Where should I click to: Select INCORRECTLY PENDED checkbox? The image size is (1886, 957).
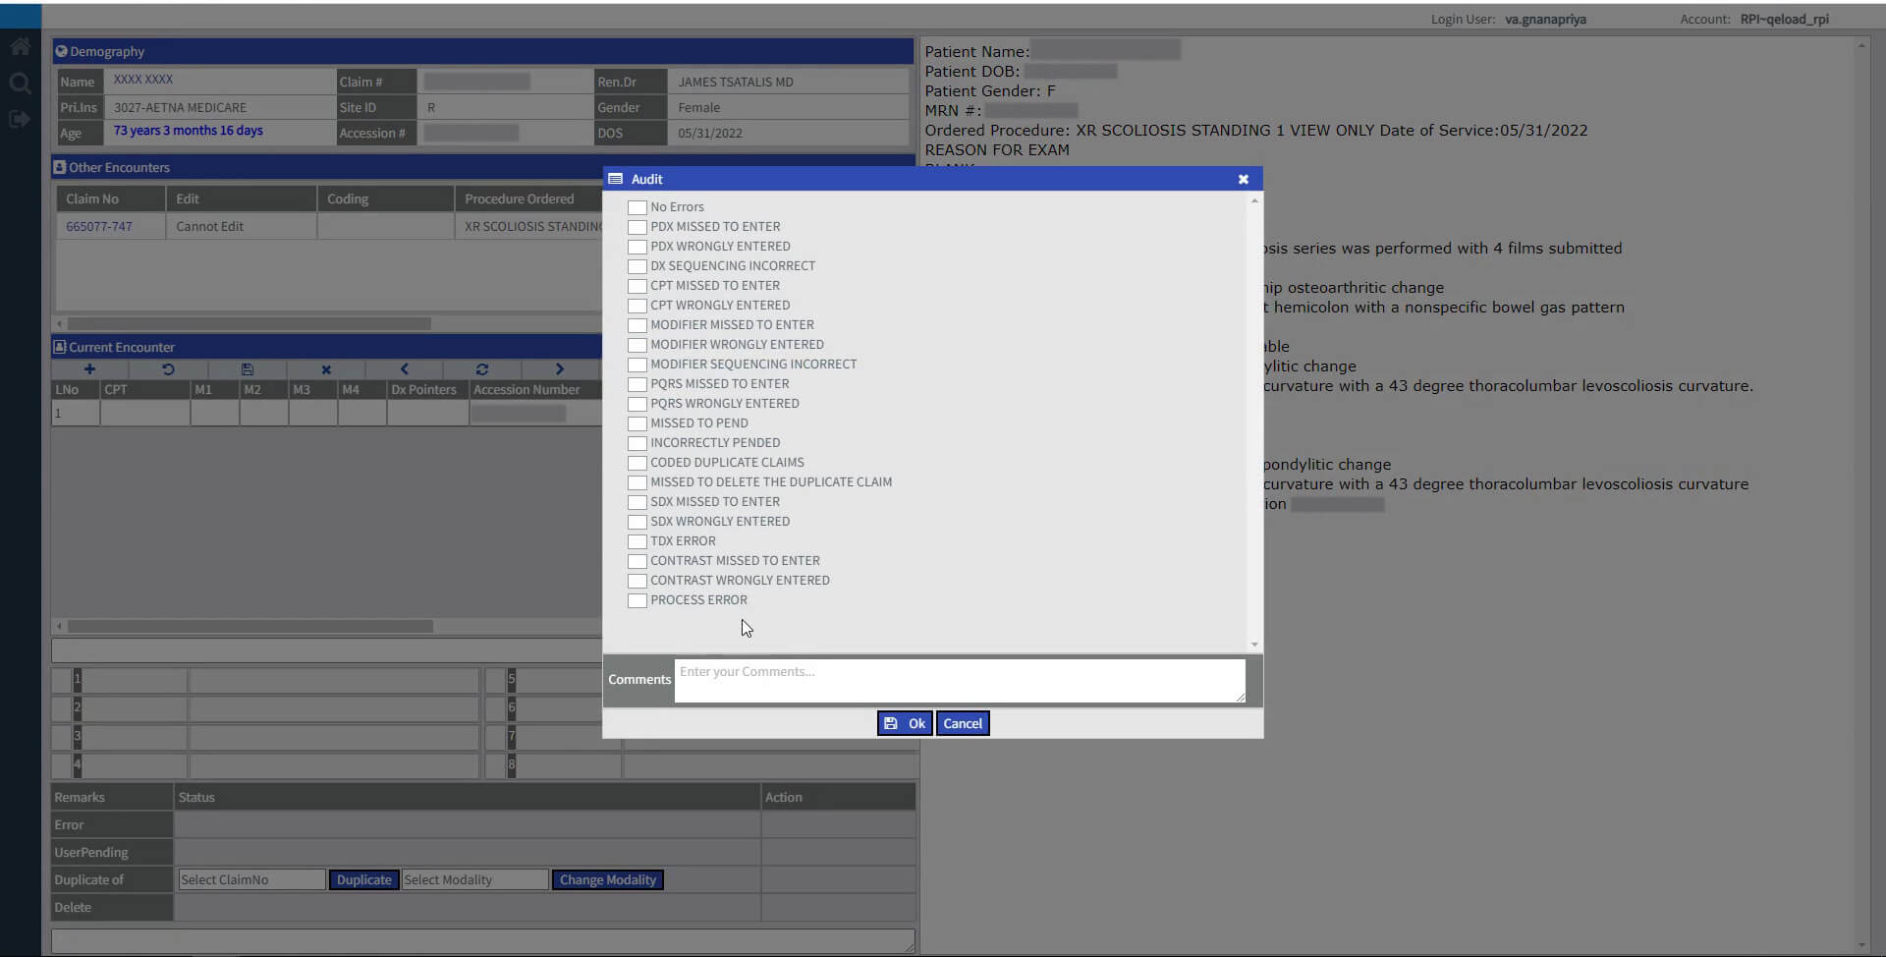638,443
